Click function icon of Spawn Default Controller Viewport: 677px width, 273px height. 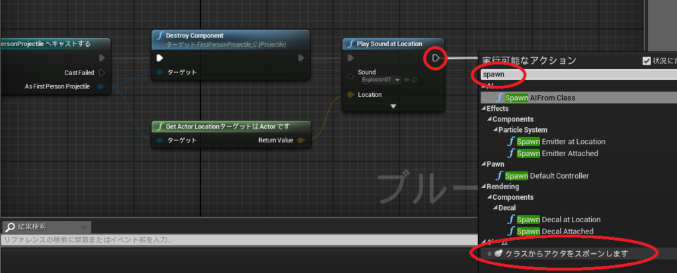[x=500, y=175]
